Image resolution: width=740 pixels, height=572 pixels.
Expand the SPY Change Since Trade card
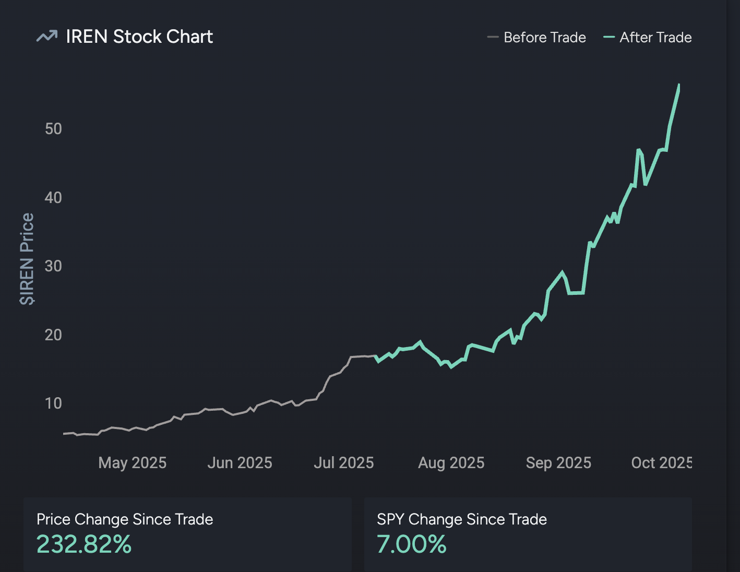tap(527, 533)
